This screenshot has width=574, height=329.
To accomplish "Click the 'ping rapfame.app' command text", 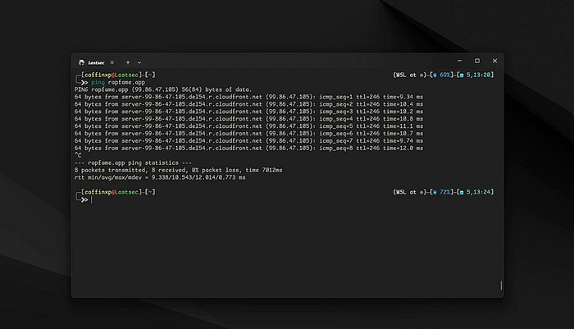I will [118, 82].
